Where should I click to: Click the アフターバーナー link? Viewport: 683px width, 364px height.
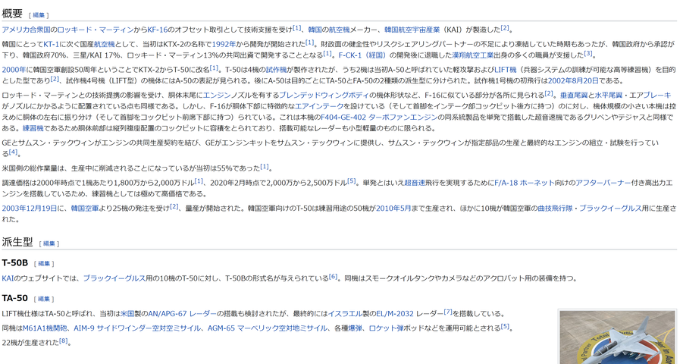[x=603, y=183]
